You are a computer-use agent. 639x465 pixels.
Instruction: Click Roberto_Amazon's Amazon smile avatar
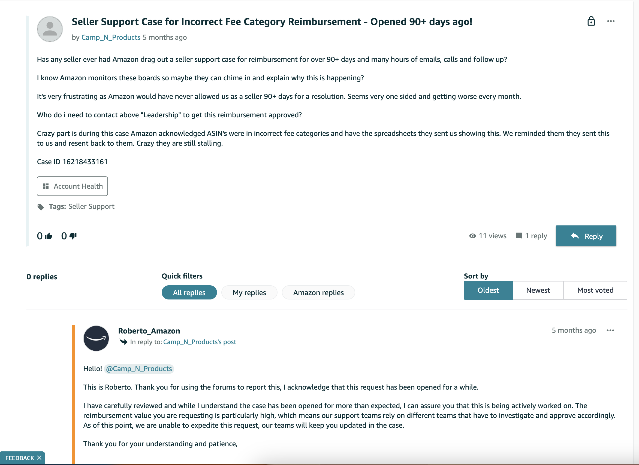(96, 338)
